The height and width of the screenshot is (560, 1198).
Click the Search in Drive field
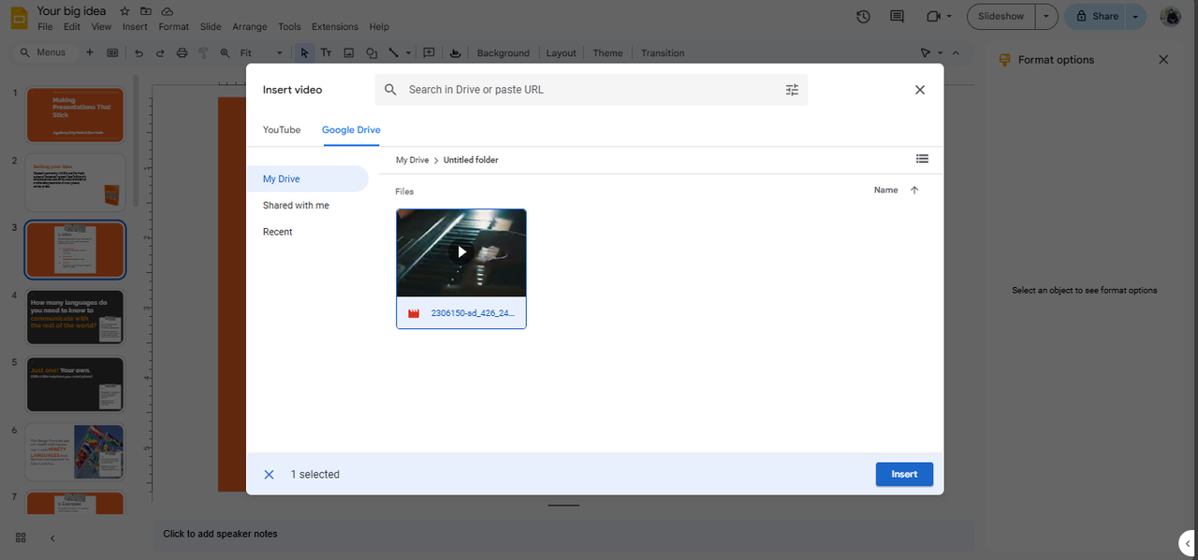coord(591,90)
